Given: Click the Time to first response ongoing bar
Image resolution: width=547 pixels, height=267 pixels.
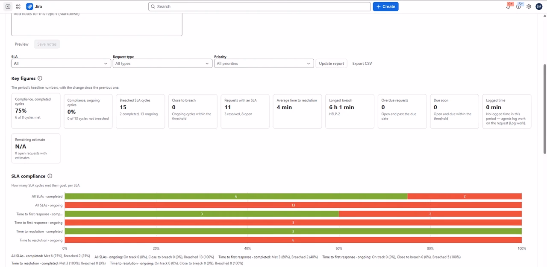Looking at the screenshot, I should tap(293, 223).
